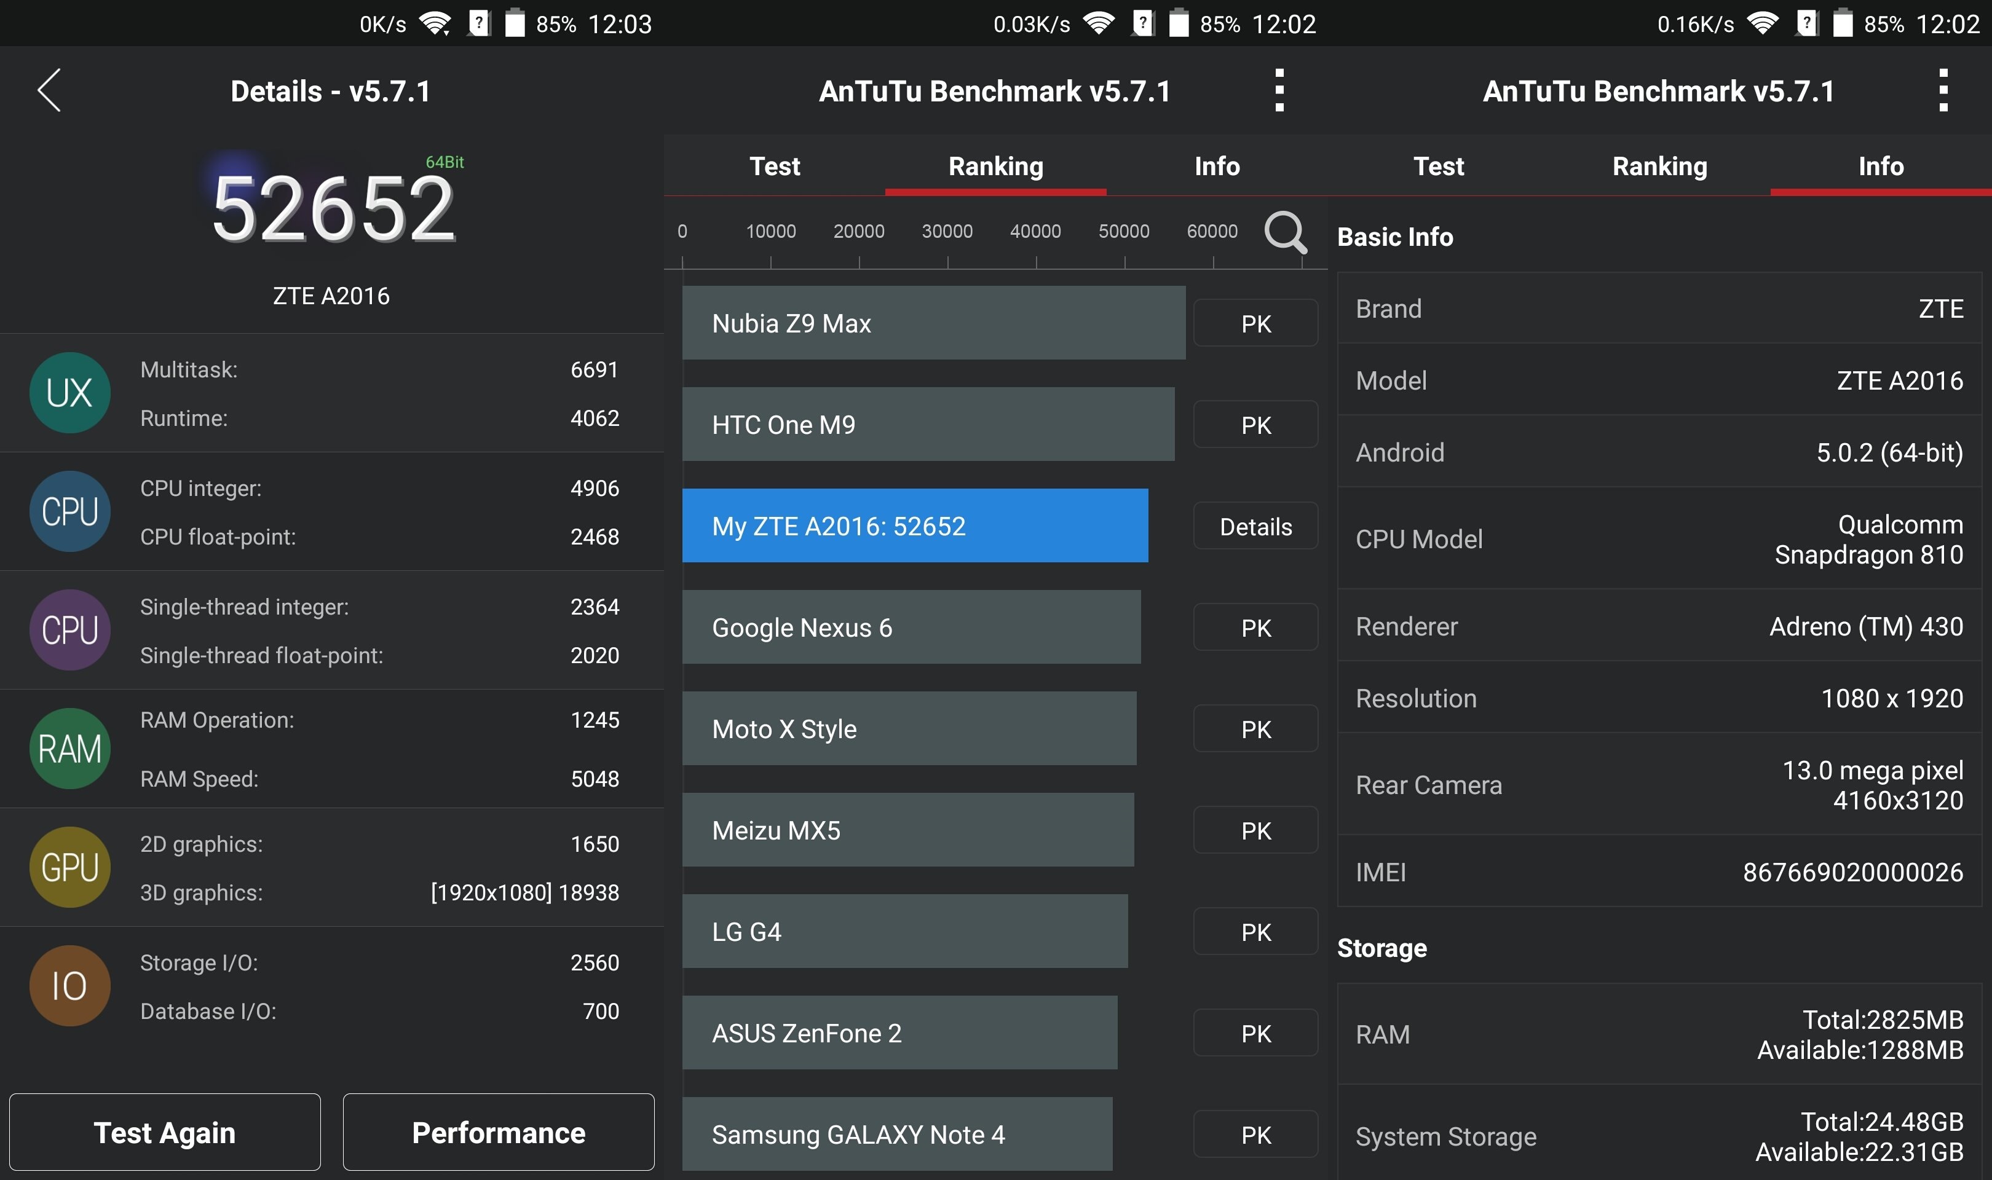Image resolution: width=1992 pixels, height=1180 pixels.
Task: Tap the green RAM category icon
Action: point(70,748)
